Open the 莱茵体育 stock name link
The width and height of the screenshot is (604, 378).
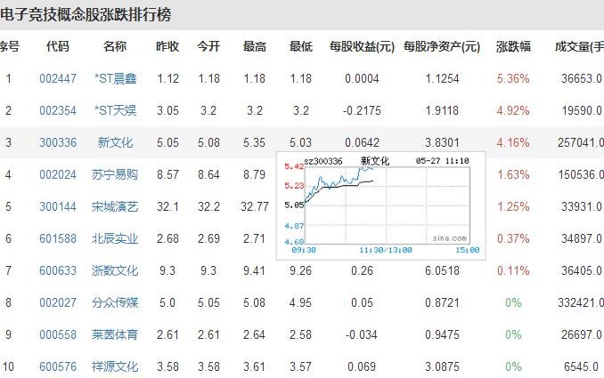115,334
